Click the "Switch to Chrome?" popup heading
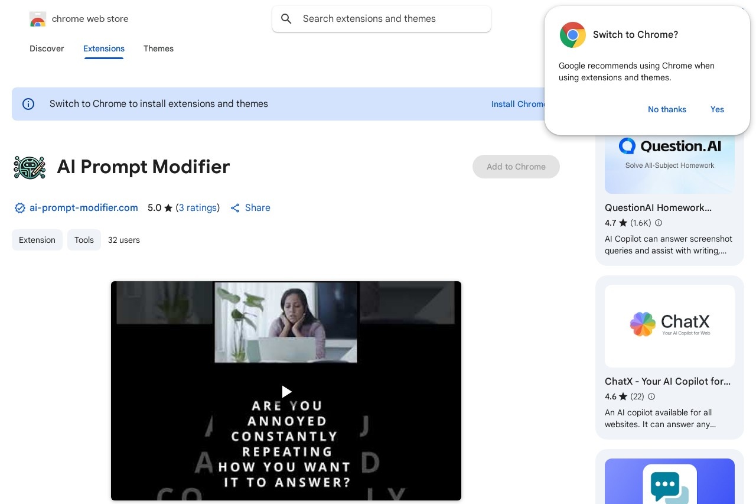Screen dimensions: 756x504 (636, 35)
